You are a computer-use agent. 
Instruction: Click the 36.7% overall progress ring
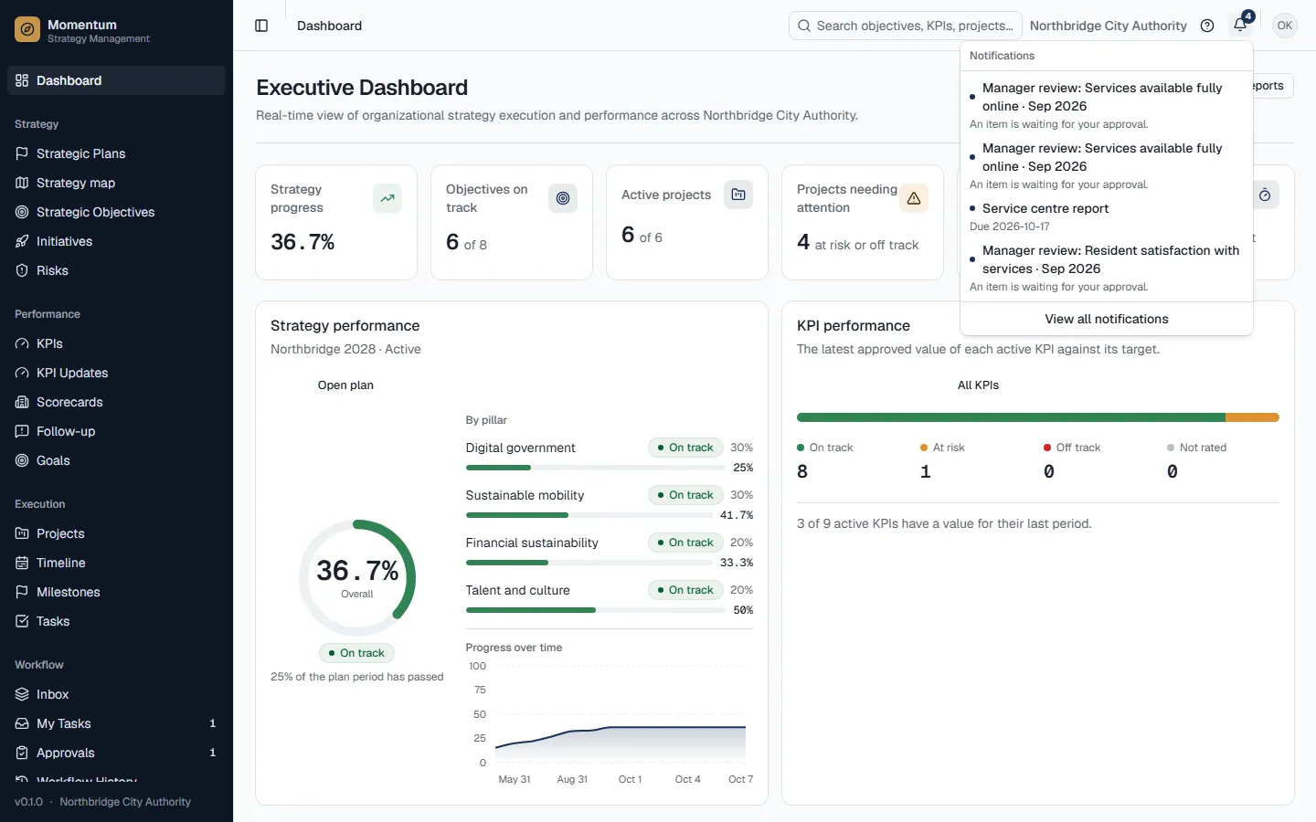point(357,578)
